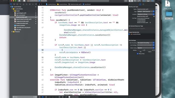Open the Find navigator magnifier icon

21,4
